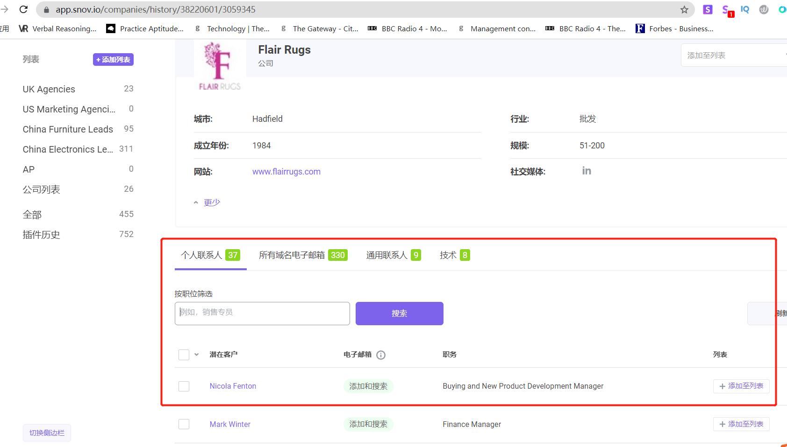Open Nicola Fenton's profile link
This screenshot has height=447, width=787.
pyautogui.click(x=233, y=386)
